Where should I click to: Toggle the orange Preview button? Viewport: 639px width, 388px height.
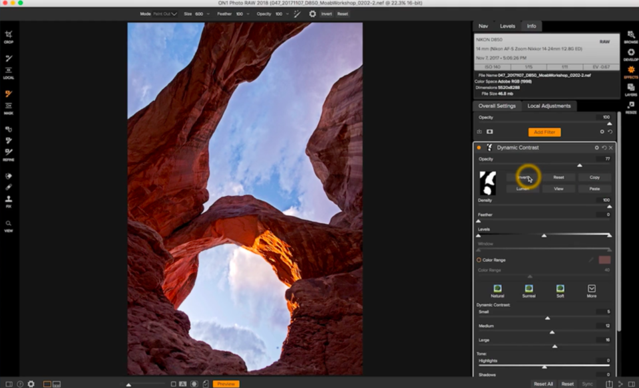pyautogui.click(x=226, y=383)
